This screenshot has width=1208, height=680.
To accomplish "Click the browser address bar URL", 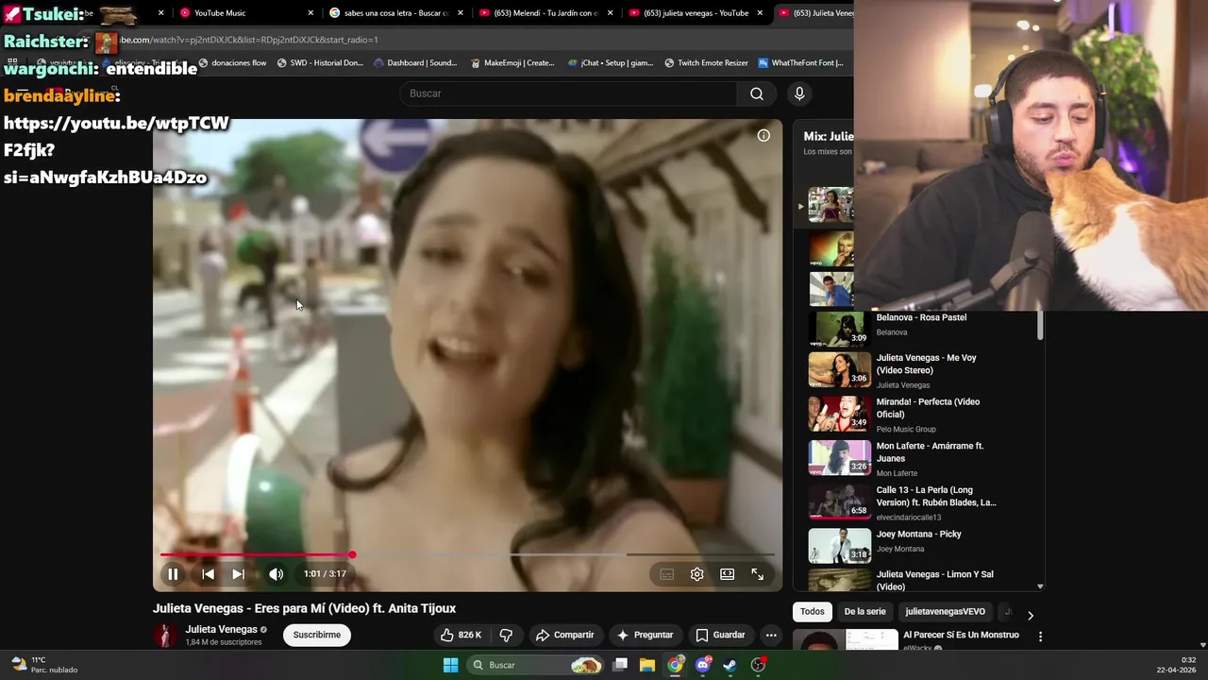I will click(x=249, y=40).
